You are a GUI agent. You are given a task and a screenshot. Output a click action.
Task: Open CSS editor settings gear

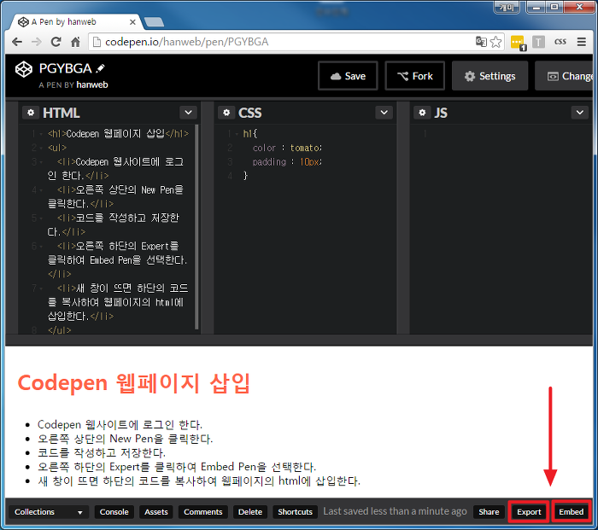tap(226, 113)
